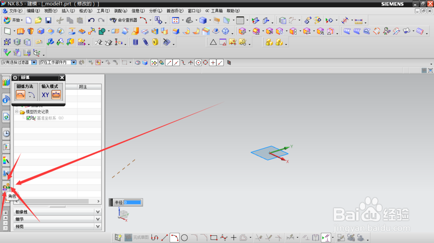Create a new file with New icon

pyautogui.click(x=29, y=20)
